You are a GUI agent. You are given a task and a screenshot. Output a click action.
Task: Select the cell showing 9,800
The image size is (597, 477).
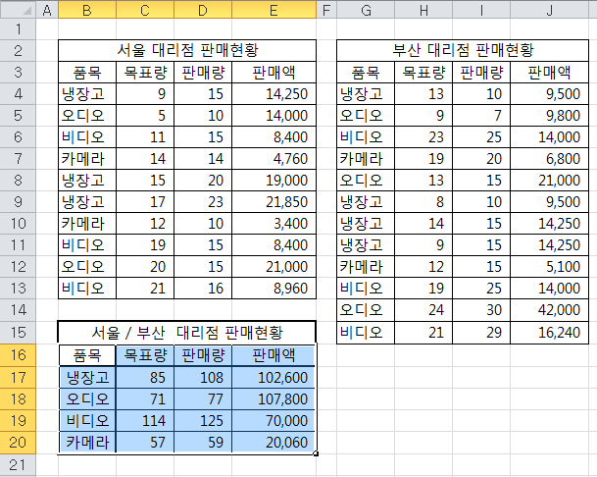pos(550,115)
